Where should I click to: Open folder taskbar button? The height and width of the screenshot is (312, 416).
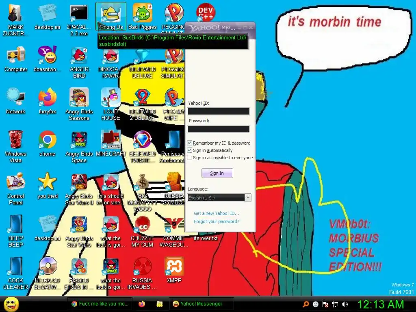click(159, 304)
